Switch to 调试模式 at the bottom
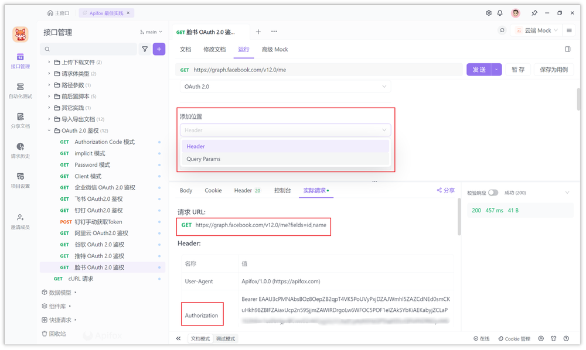586x350 pixels. (x=226, y=338)
